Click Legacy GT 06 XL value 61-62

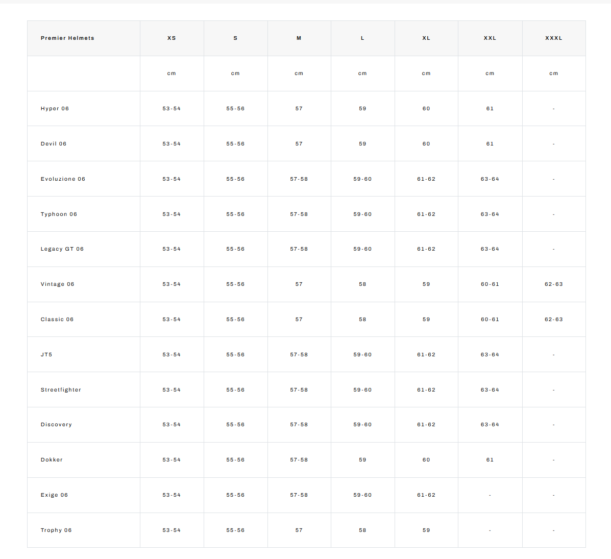(x=426, y=249)
